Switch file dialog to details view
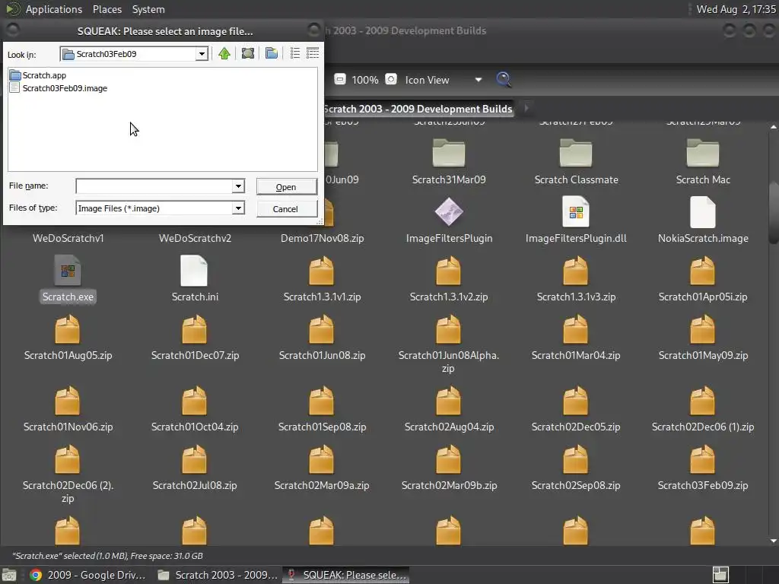The height and width of the screenshot is (584, 779). tap(313, 54)
